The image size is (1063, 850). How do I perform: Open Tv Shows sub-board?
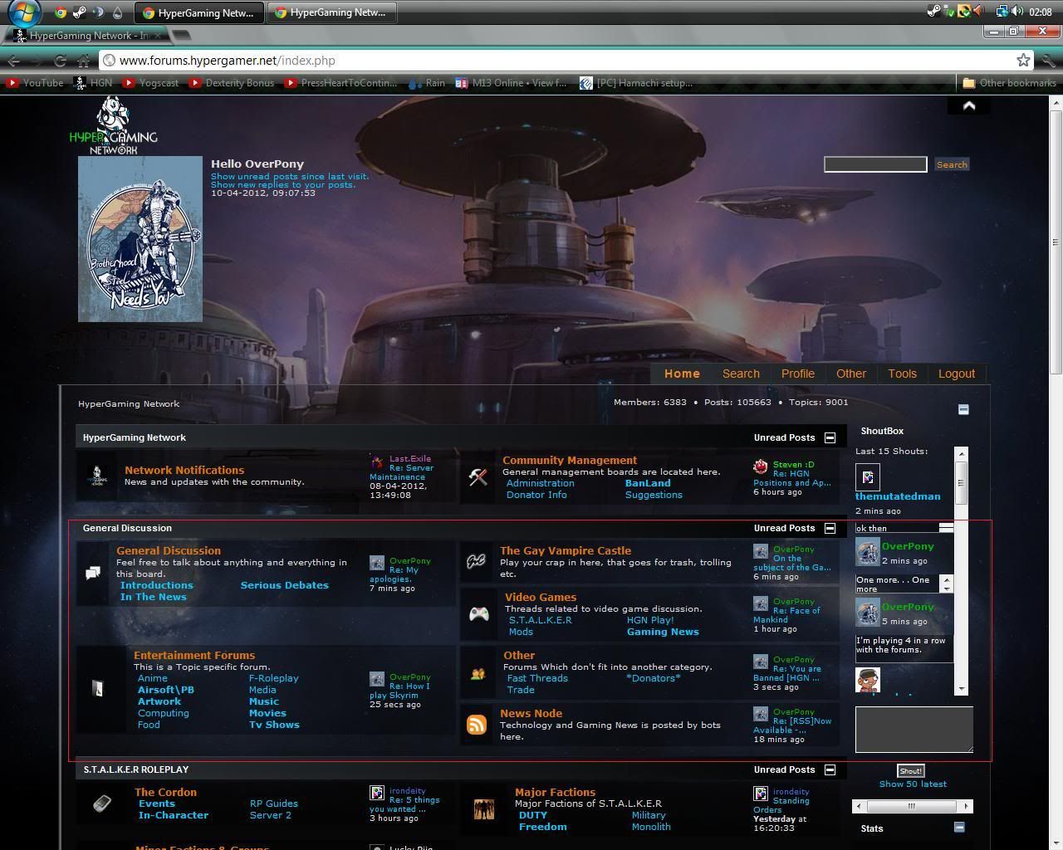pos(274,725)
